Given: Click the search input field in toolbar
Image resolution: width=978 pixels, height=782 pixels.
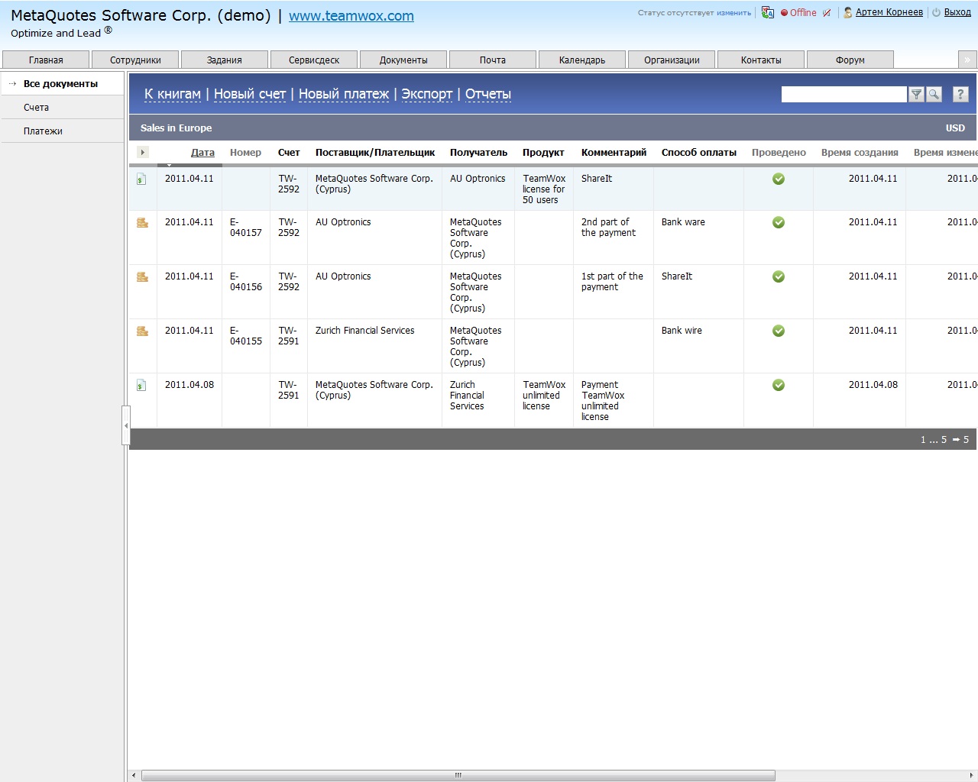Looking at the screenshot, I should (x=843, y=94).
